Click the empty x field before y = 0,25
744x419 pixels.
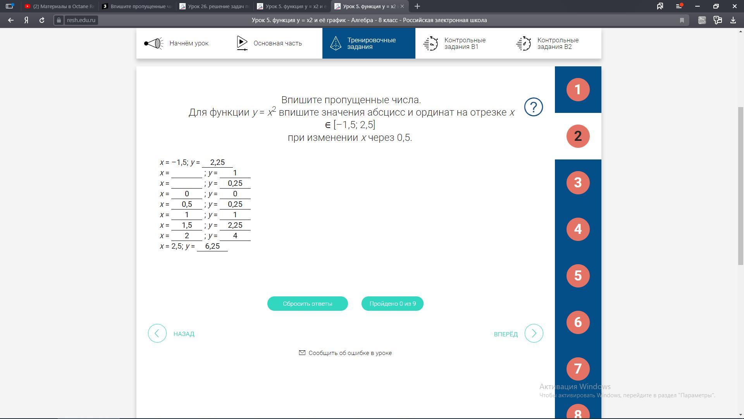(186, 184)
